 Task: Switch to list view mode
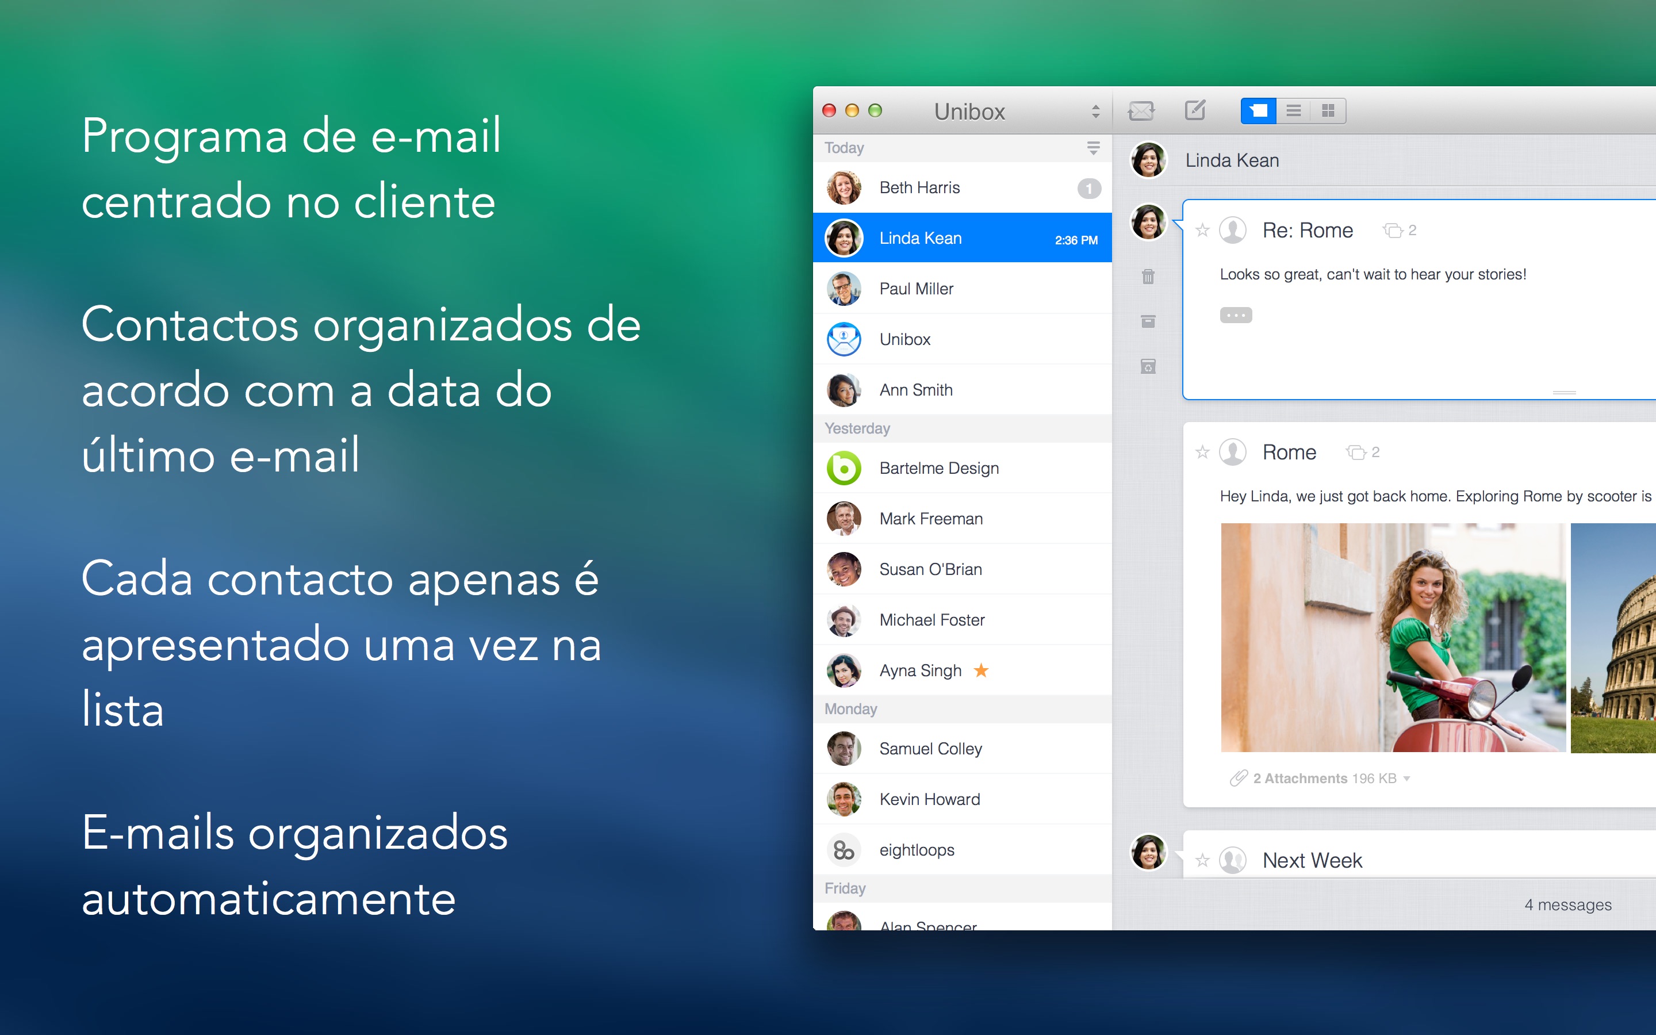(x=1293, y=110)
